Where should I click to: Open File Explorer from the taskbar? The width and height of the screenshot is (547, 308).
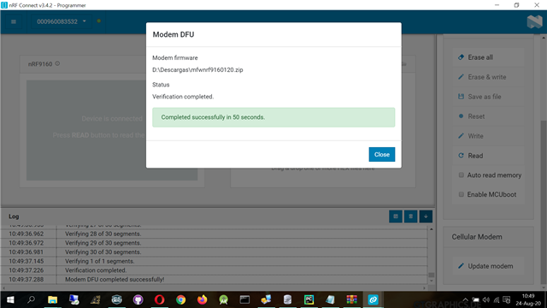click(x=53, y=299)
